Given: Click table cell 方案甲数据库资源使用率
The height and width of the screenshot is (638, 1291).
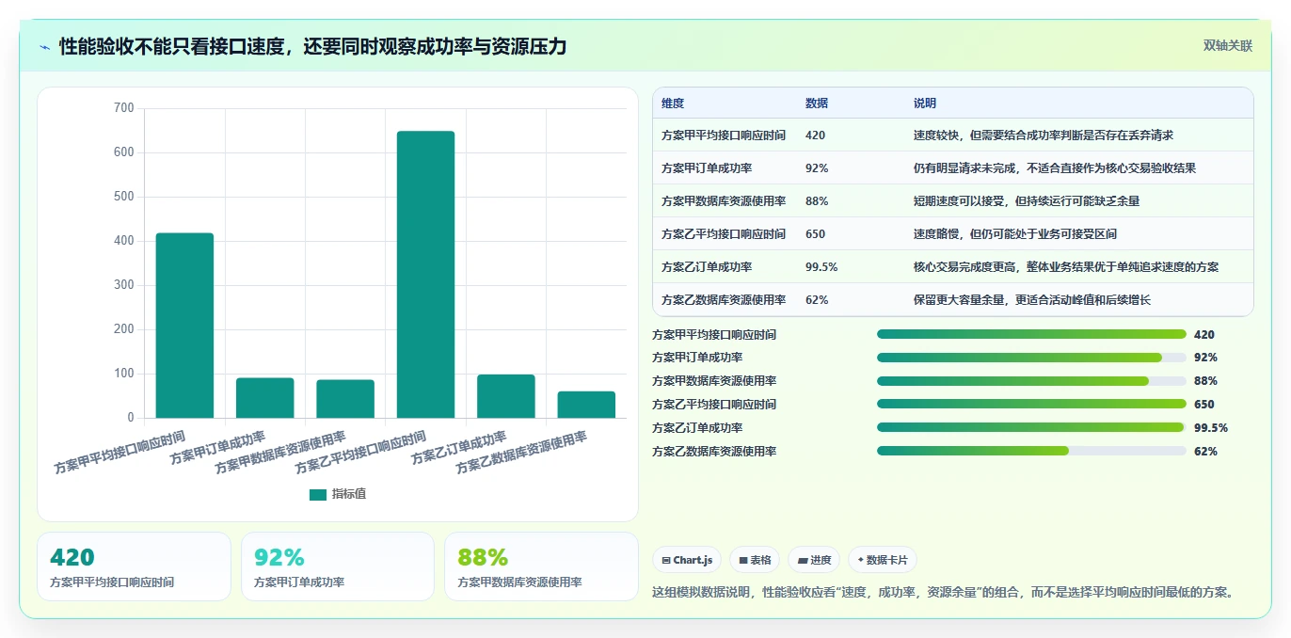Looking at the screenshot, I should (x=724, y=201).
